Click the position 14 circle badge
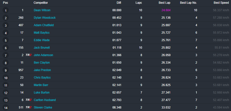The image size is (231, 111). click(5, 108)
